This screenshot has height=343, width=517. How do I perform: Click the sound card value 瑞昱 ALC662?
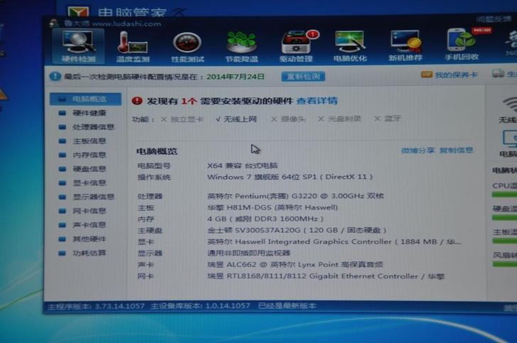tap(295, 264)
